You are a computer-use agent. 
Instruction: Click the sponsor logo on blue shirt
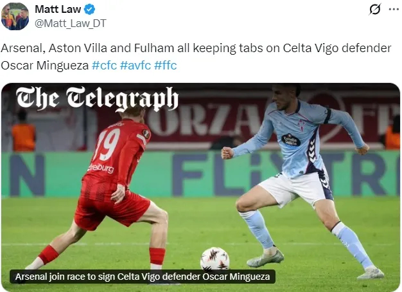(x=291, y=140)
